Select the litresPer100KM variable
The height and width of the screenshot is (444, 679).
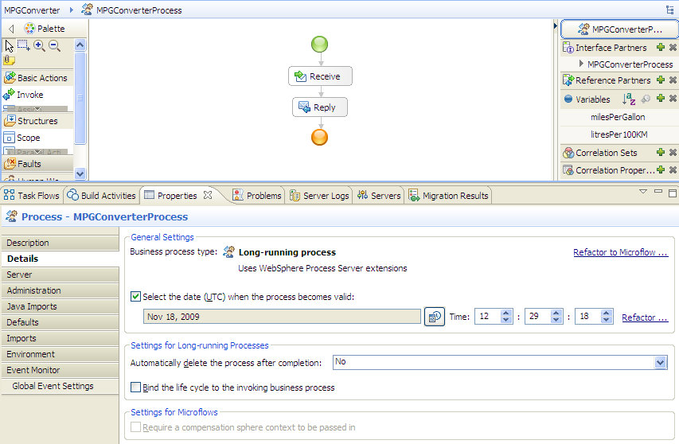[619, 134]
